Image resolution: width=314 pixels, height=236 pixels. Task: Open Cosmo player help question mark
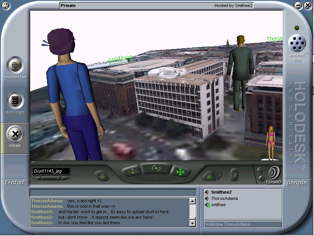(x=260, y=170)
